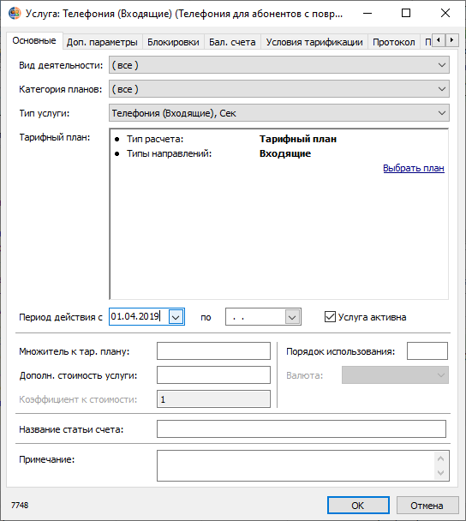Viewport: 466px width, 521px height.
Task: Click the application icon in title bar
Action: point(15,14)
